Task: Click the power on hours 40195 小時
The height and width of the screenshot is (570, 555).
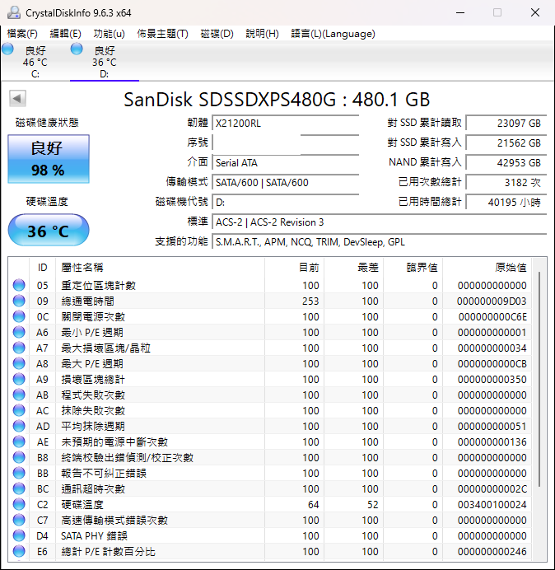Action: click(x=506, y=202)
